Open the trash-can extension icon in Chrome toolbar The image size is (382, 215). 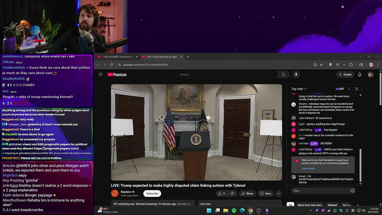pos(337,65)
